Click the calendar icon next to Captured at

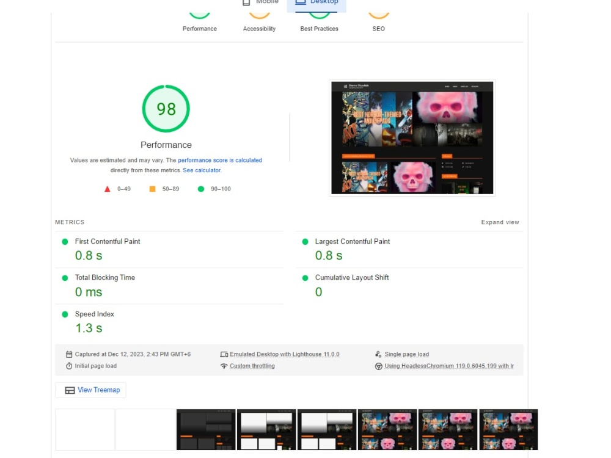(69, 354)
